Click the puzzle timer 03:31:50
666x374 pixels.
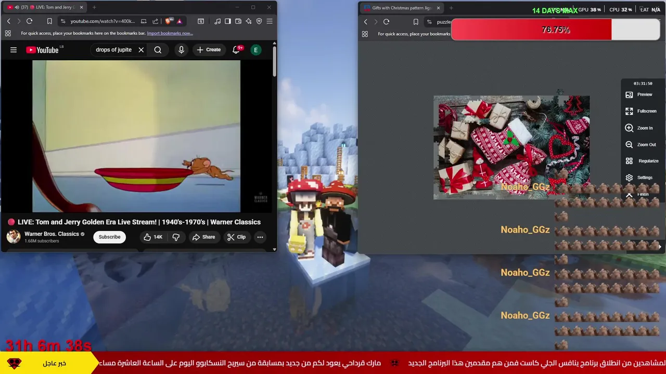click(x=643, y=84)
